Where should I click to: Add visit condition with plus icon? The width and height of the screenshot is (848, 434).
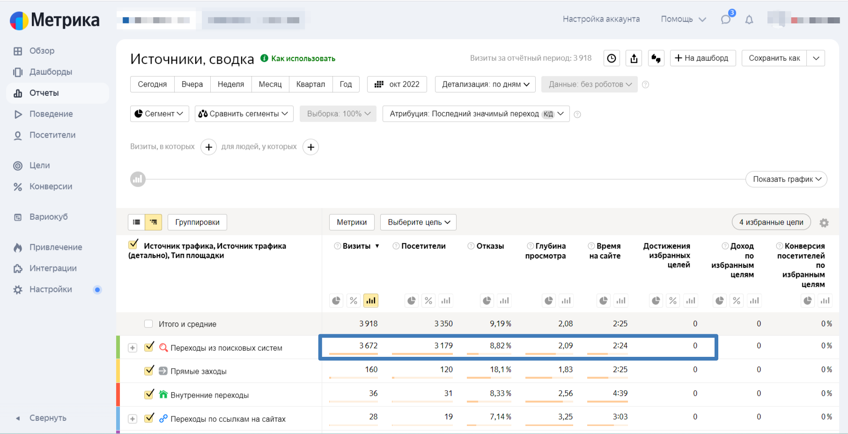pyautogui.click(x=209, y=147)
